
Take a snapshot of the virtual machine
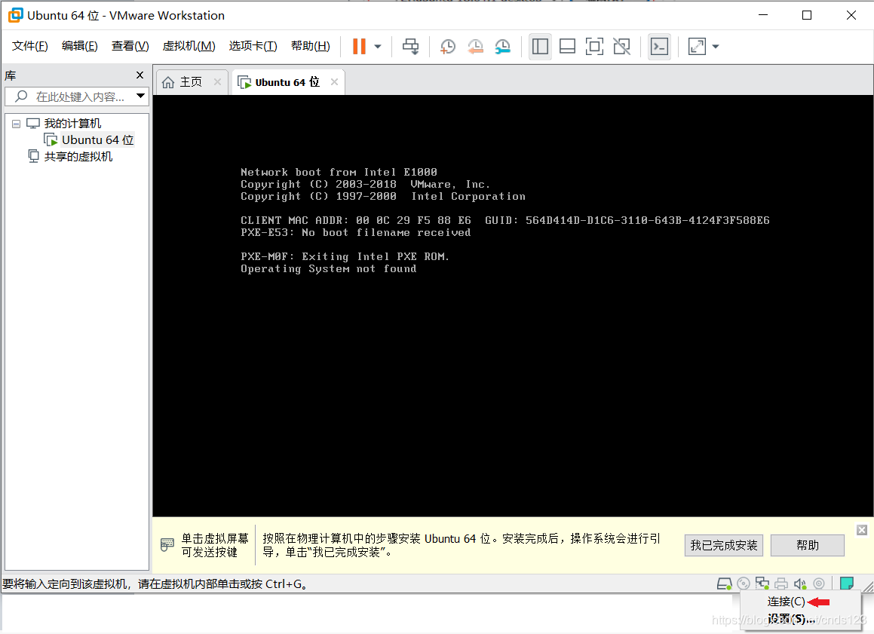pos(448,46)
